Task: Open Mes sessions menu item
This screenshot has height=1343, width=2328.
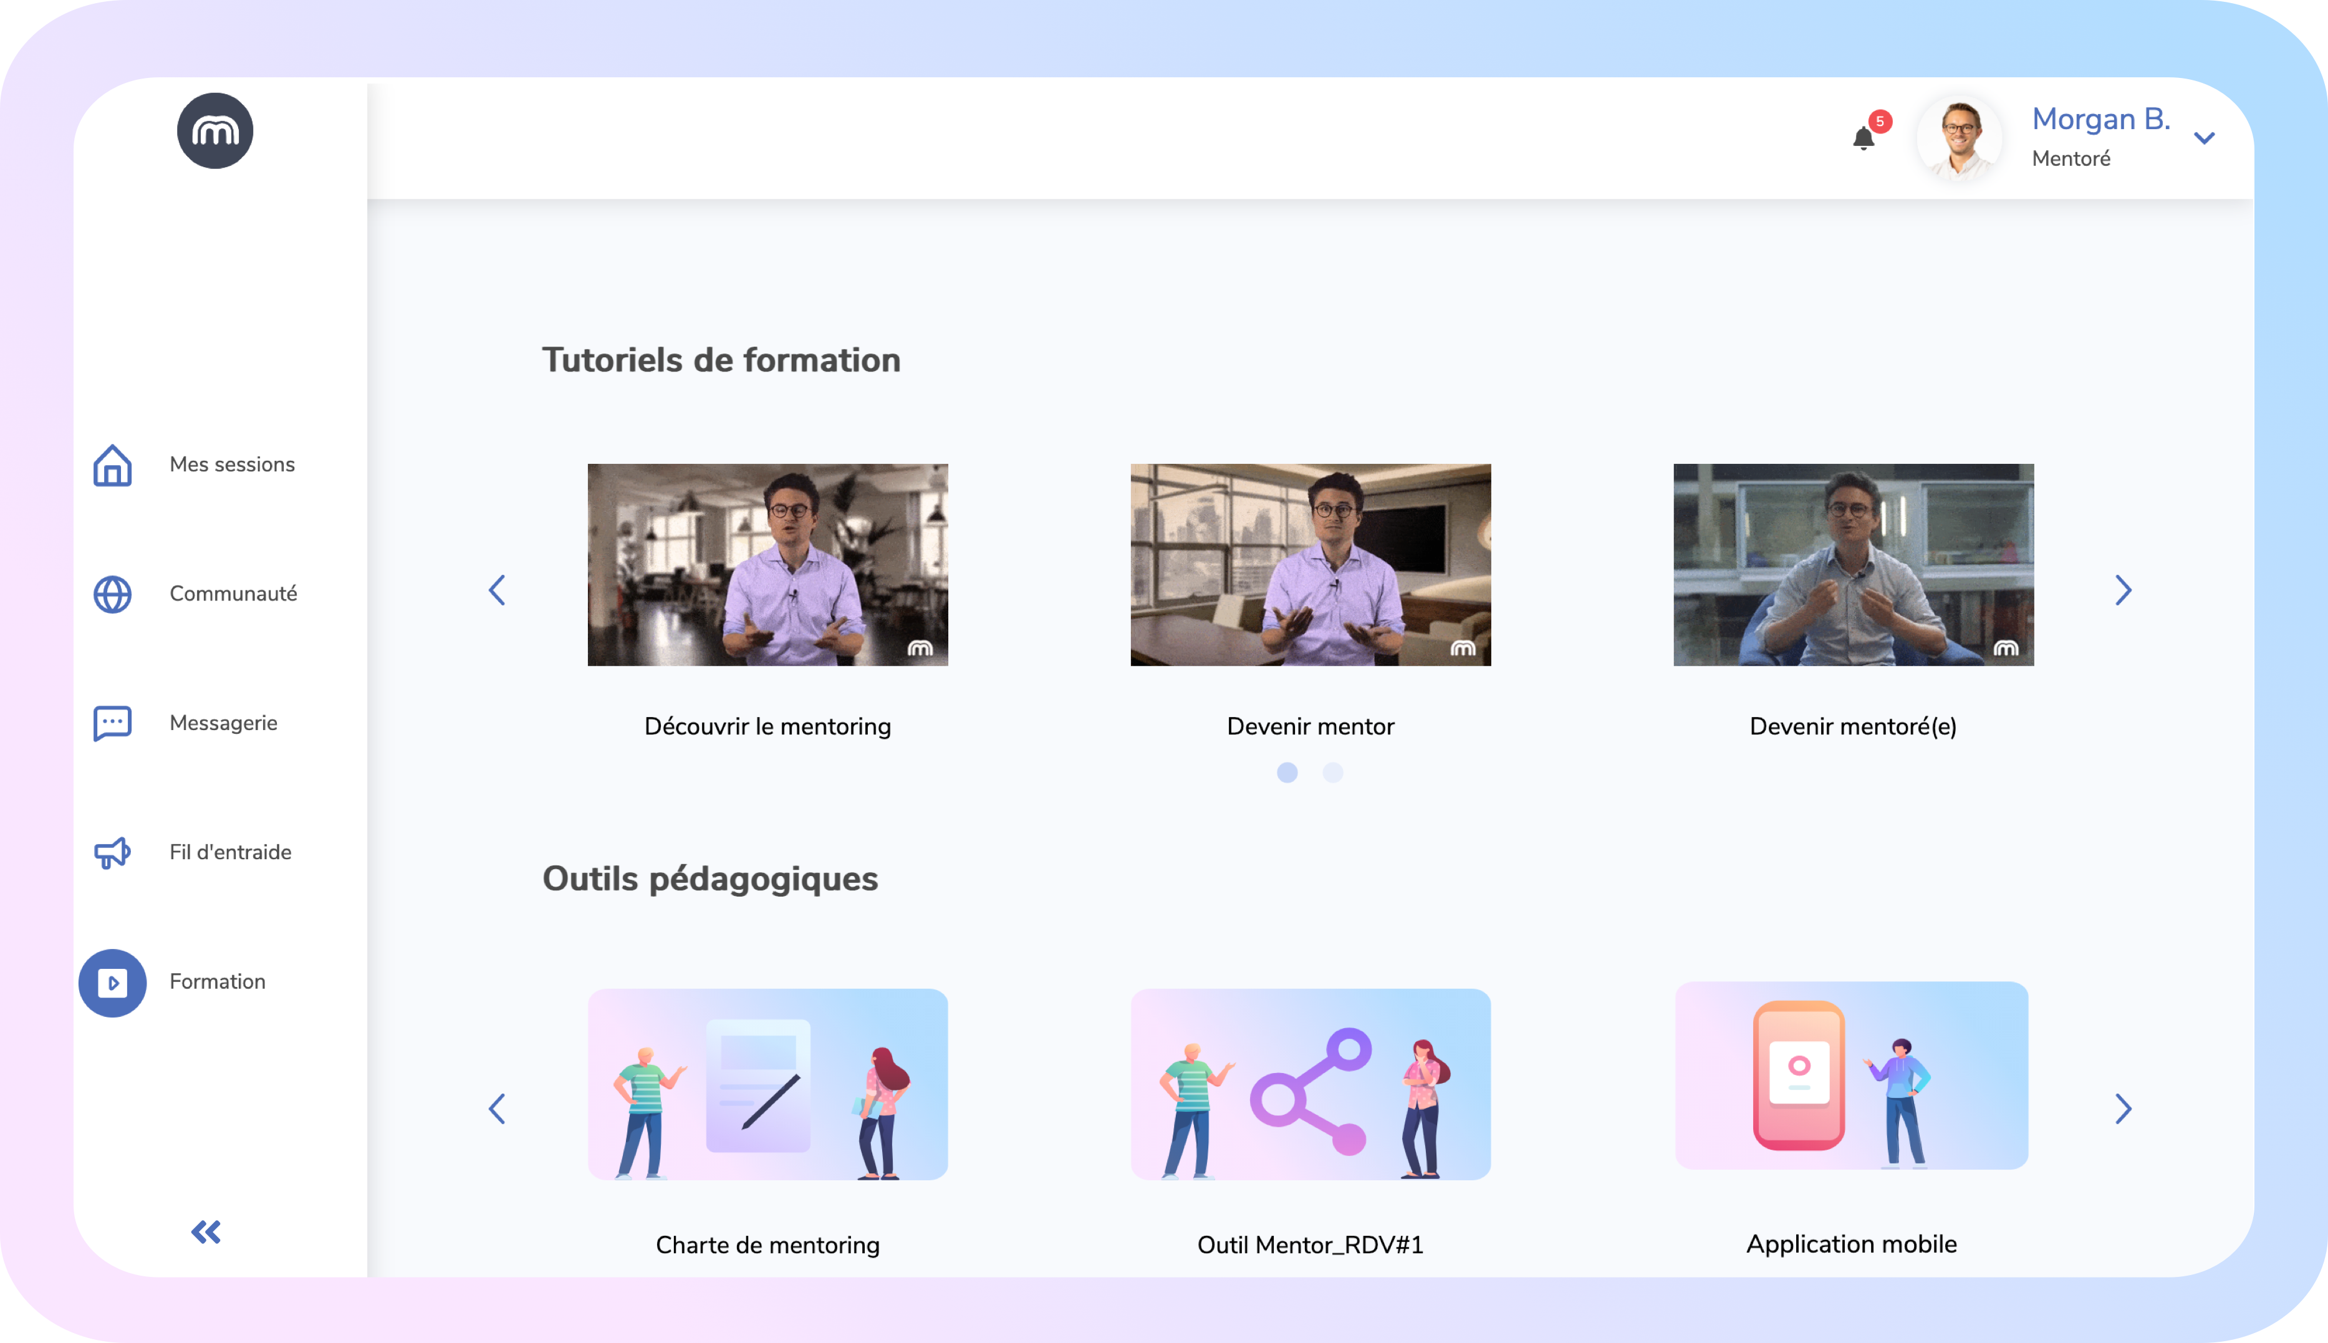Action: [233, 464]
